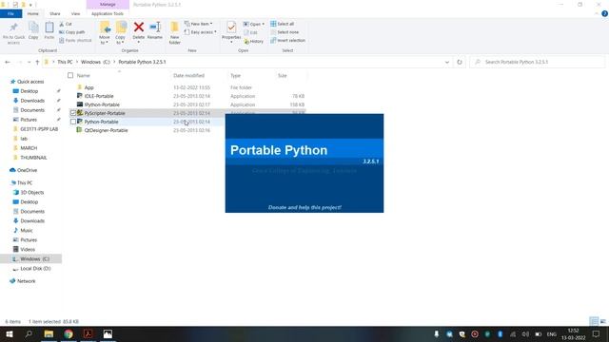The image size is (609, 342).
Task: Open the Open dropdown in ribbon
Action: point(254,24)
